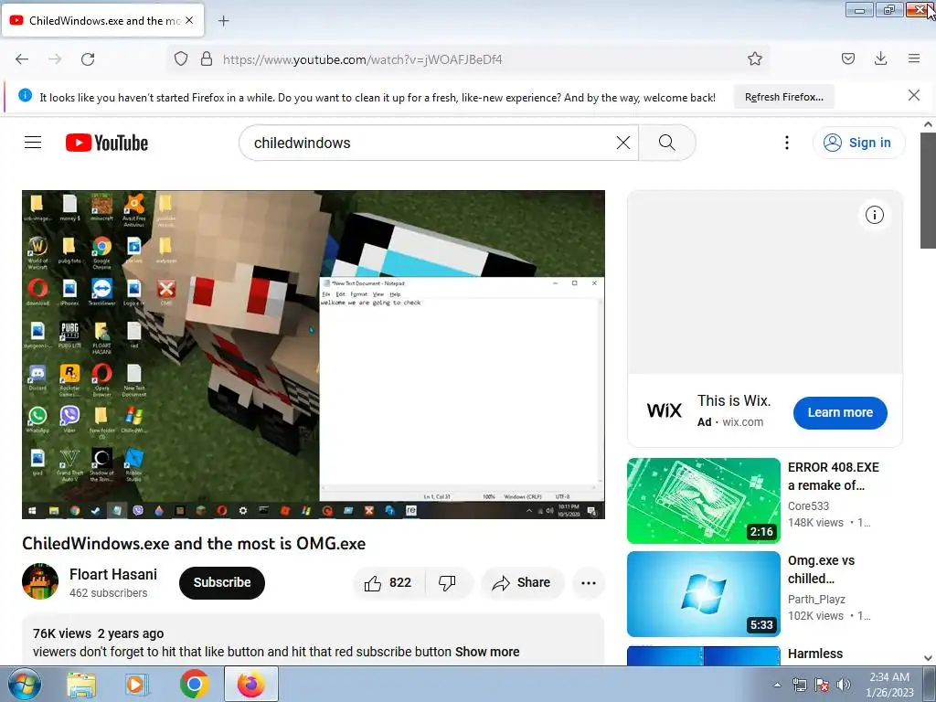The image size is (936, 702).
Task: Open more actions ellipsis under video
Action: pyautogui.click(x=589, y=582)
